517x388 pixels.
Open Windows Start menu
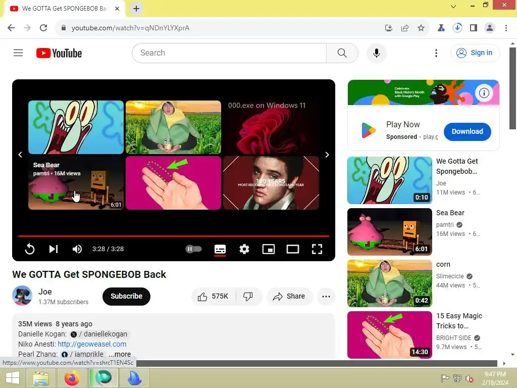tap(13, 378)
